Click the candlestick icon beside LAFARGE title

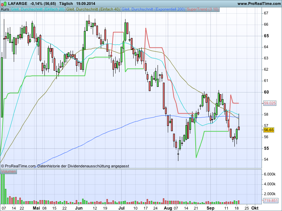(x=4, y=4)
